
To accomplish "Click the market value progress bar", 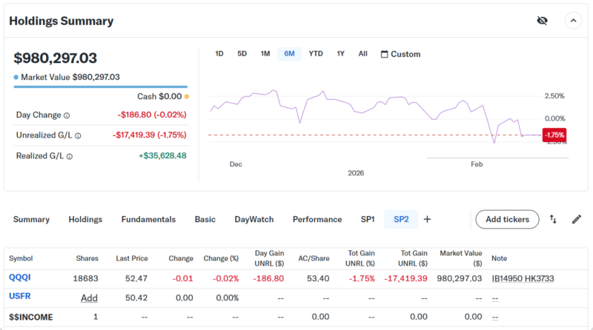I will click(x=100, y=87).
